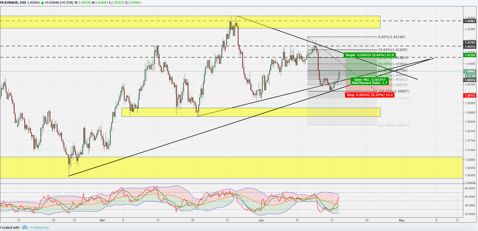Click the 3:17:56 bar countdown timer

[470, 76]
